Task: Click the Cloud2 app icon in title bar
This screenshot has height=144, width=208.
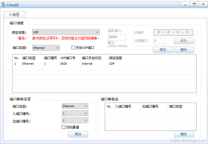Action: (x=4, y=5)
